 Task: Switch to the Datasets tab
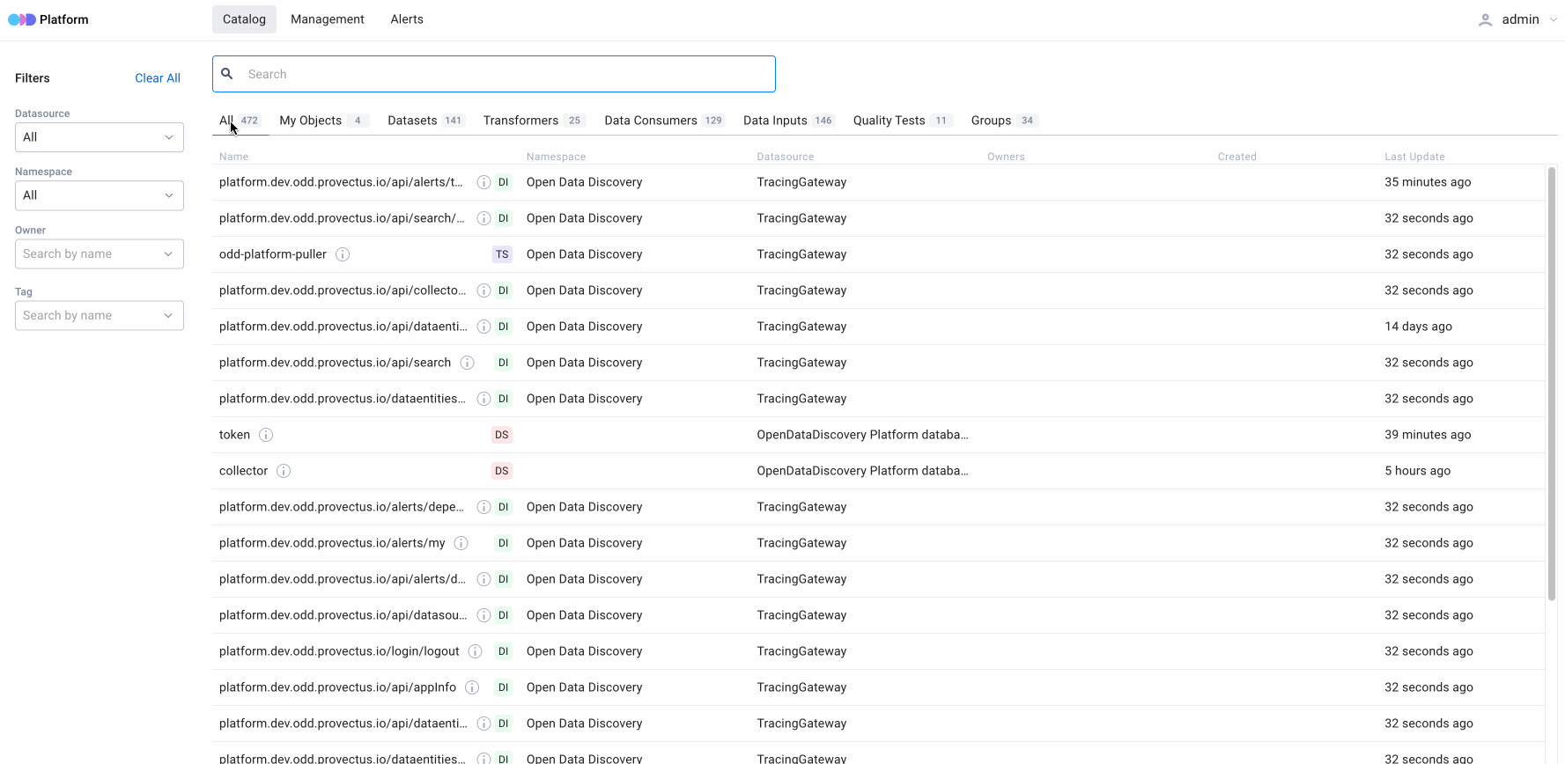(x=412, y=121)
